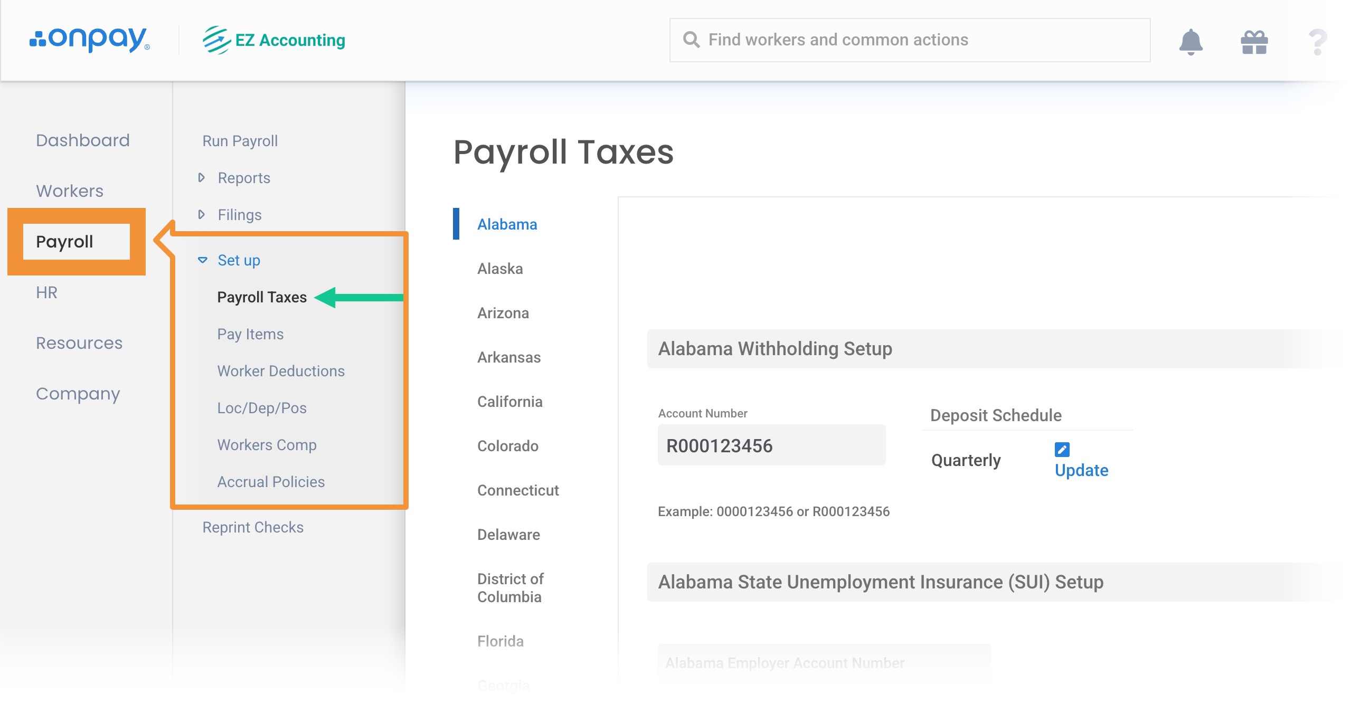The height and width of the screenshot is (704, 1360).
Task: Expand the Filings submenu triangle
Action: (x=201, y=215)
